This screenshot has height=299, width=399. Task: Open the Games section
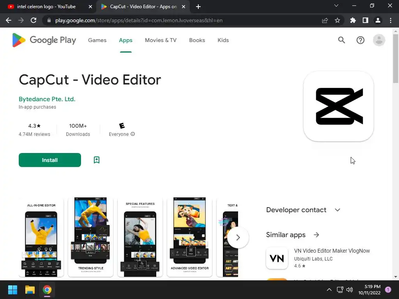[x=97, y=40]
